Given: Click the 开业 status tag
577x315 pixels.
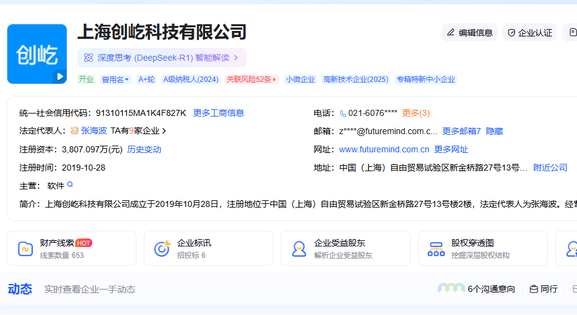Looking at the screenshot, I should 86,80.
